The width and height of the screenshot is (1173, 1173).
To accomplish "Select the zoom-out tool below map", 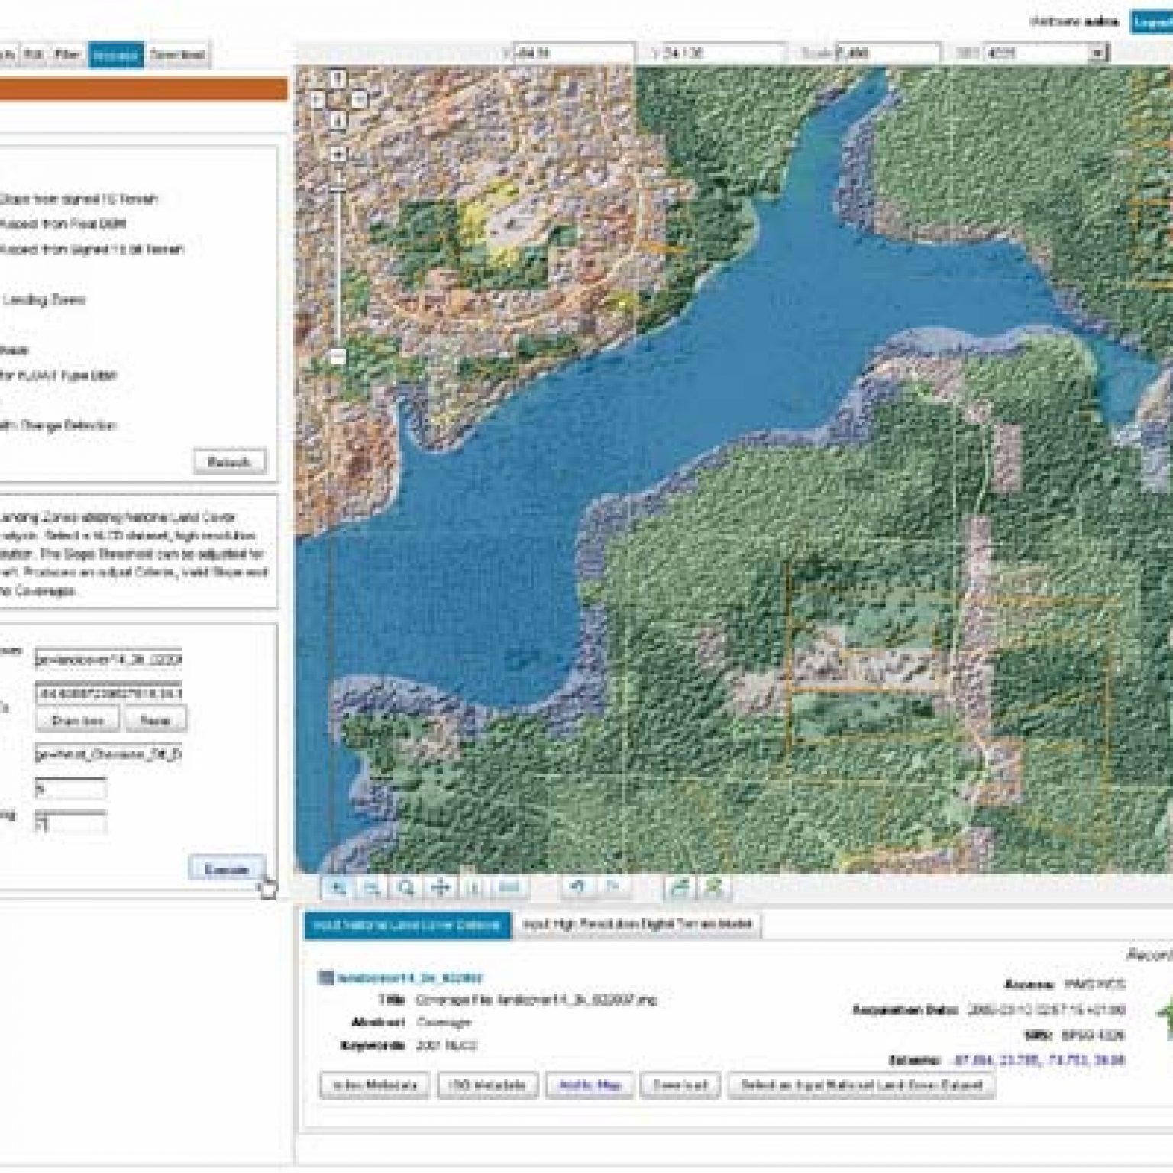I will coord(372,887).
